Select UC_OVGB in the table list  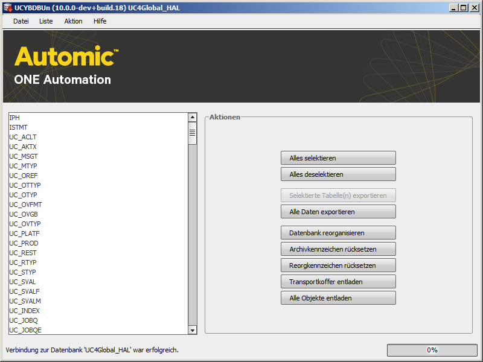98,214
